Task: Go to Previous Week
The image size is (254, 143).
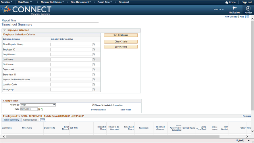Action: (98, 110)
